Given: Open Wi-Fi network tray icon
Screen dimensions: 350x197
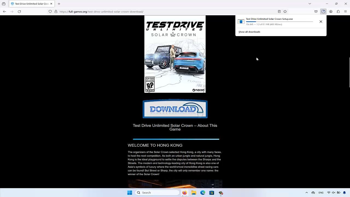Looking at the screenshot, I should [x=329, y=193].
